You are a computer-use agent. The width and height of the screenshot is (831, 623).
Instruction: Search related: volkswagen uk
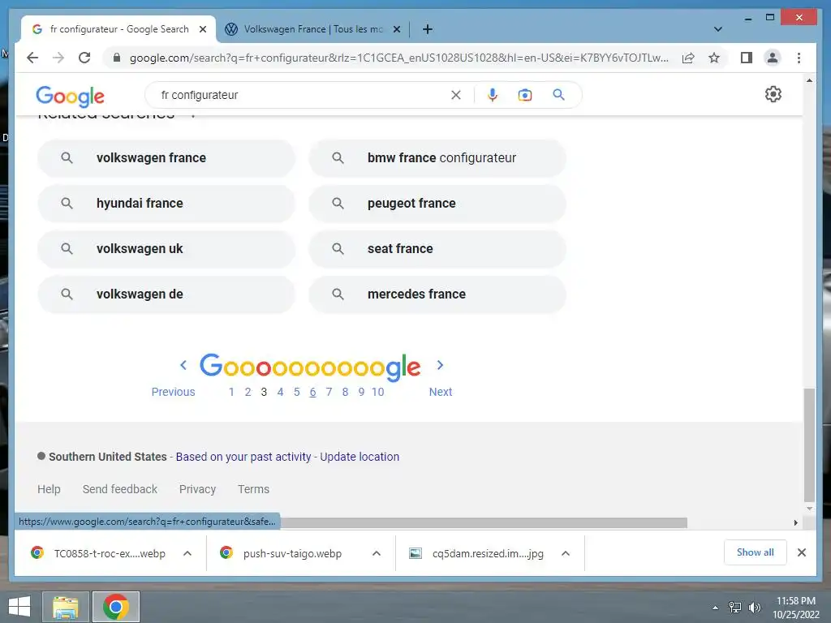click(166, 249)
